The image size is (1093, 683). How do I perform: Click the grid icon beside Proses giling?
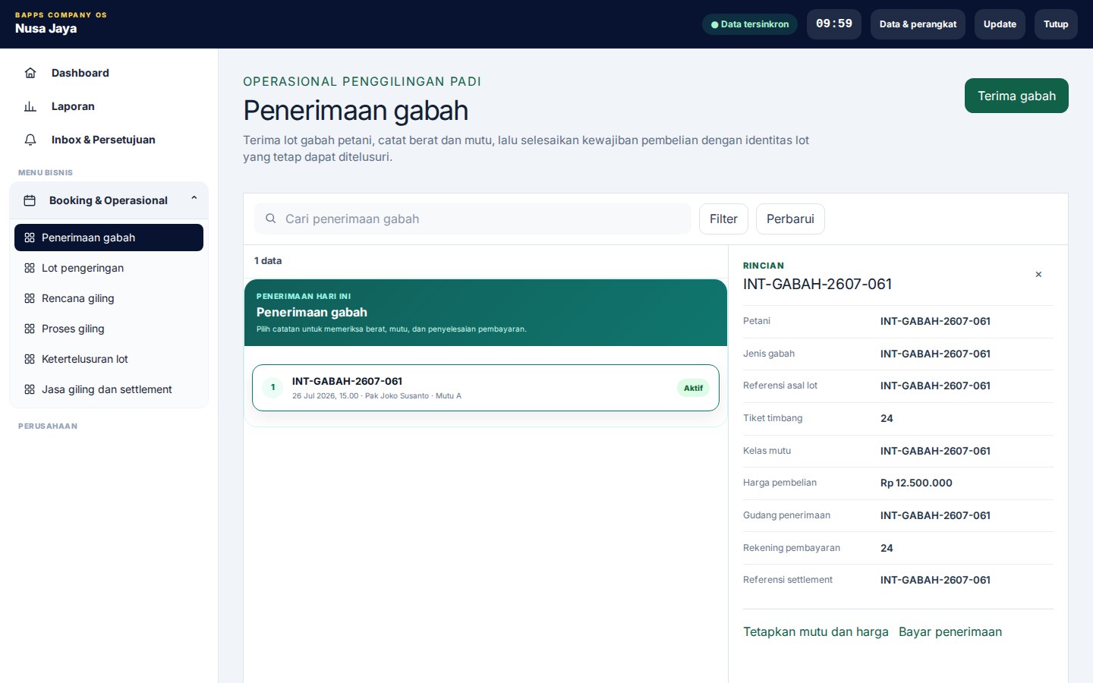(x=30, y=329)
